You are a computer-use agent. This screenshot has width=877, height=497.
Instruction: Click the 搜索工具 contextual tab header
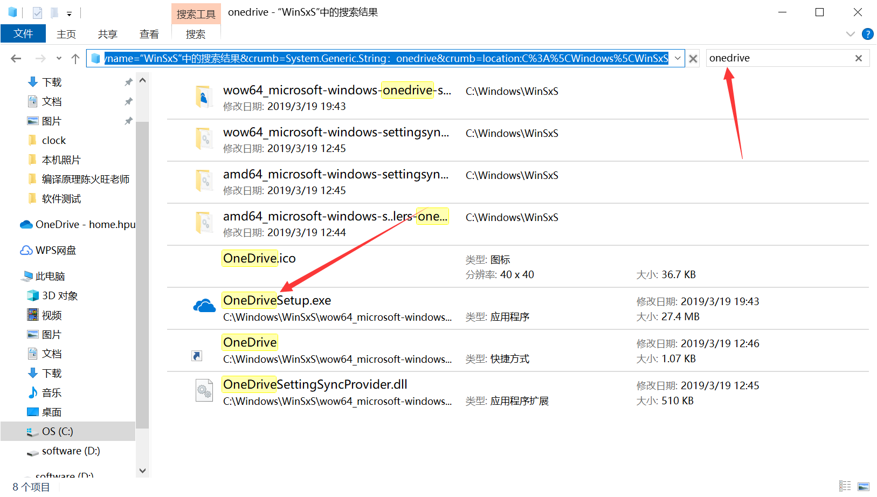[x=196, y=14]
